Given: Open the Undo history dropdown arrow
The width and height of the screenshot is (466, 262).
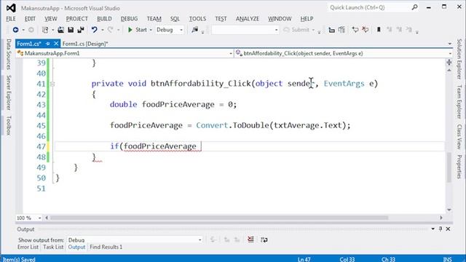Looking at the screenshot, I should tap(102, 30).
